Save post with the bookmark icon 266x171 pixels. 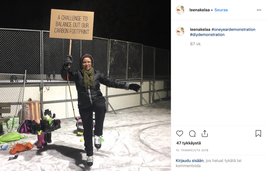tap(258, 134)
